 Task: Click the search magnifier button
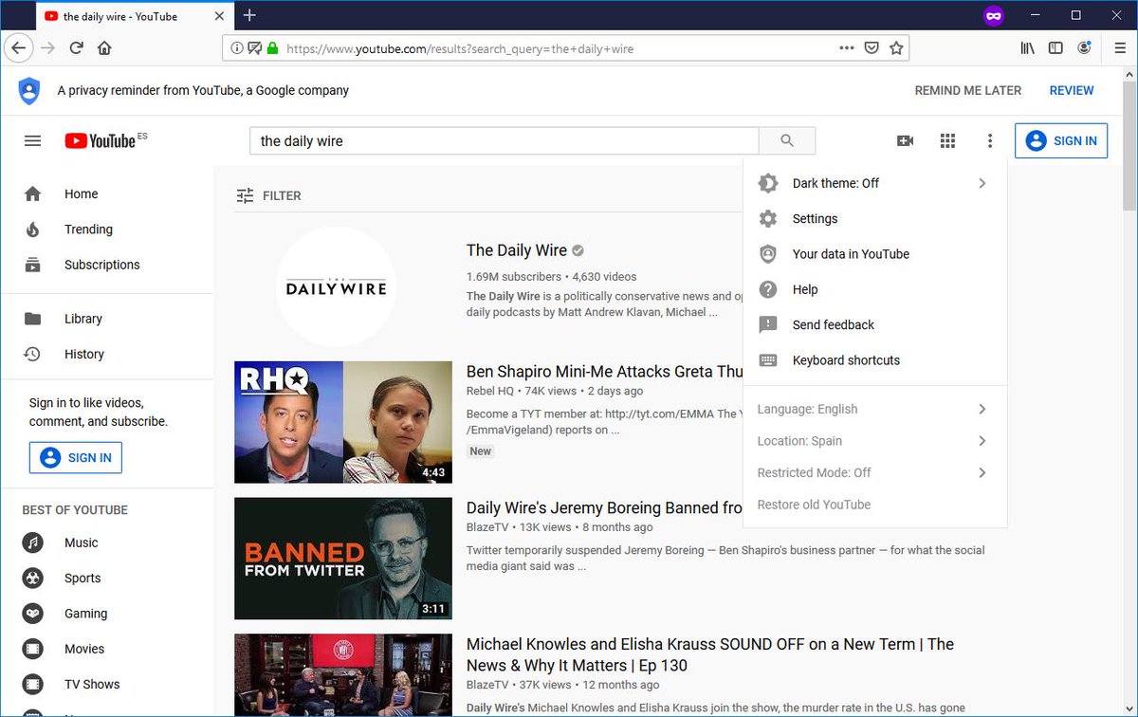tap(787, 140)
